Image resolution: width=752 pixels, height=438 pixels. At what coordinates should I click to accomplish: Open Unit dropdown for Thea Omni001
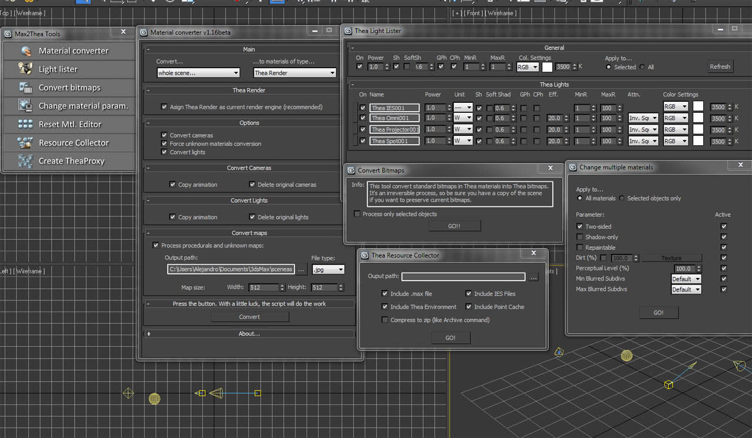tap(463, 118)
